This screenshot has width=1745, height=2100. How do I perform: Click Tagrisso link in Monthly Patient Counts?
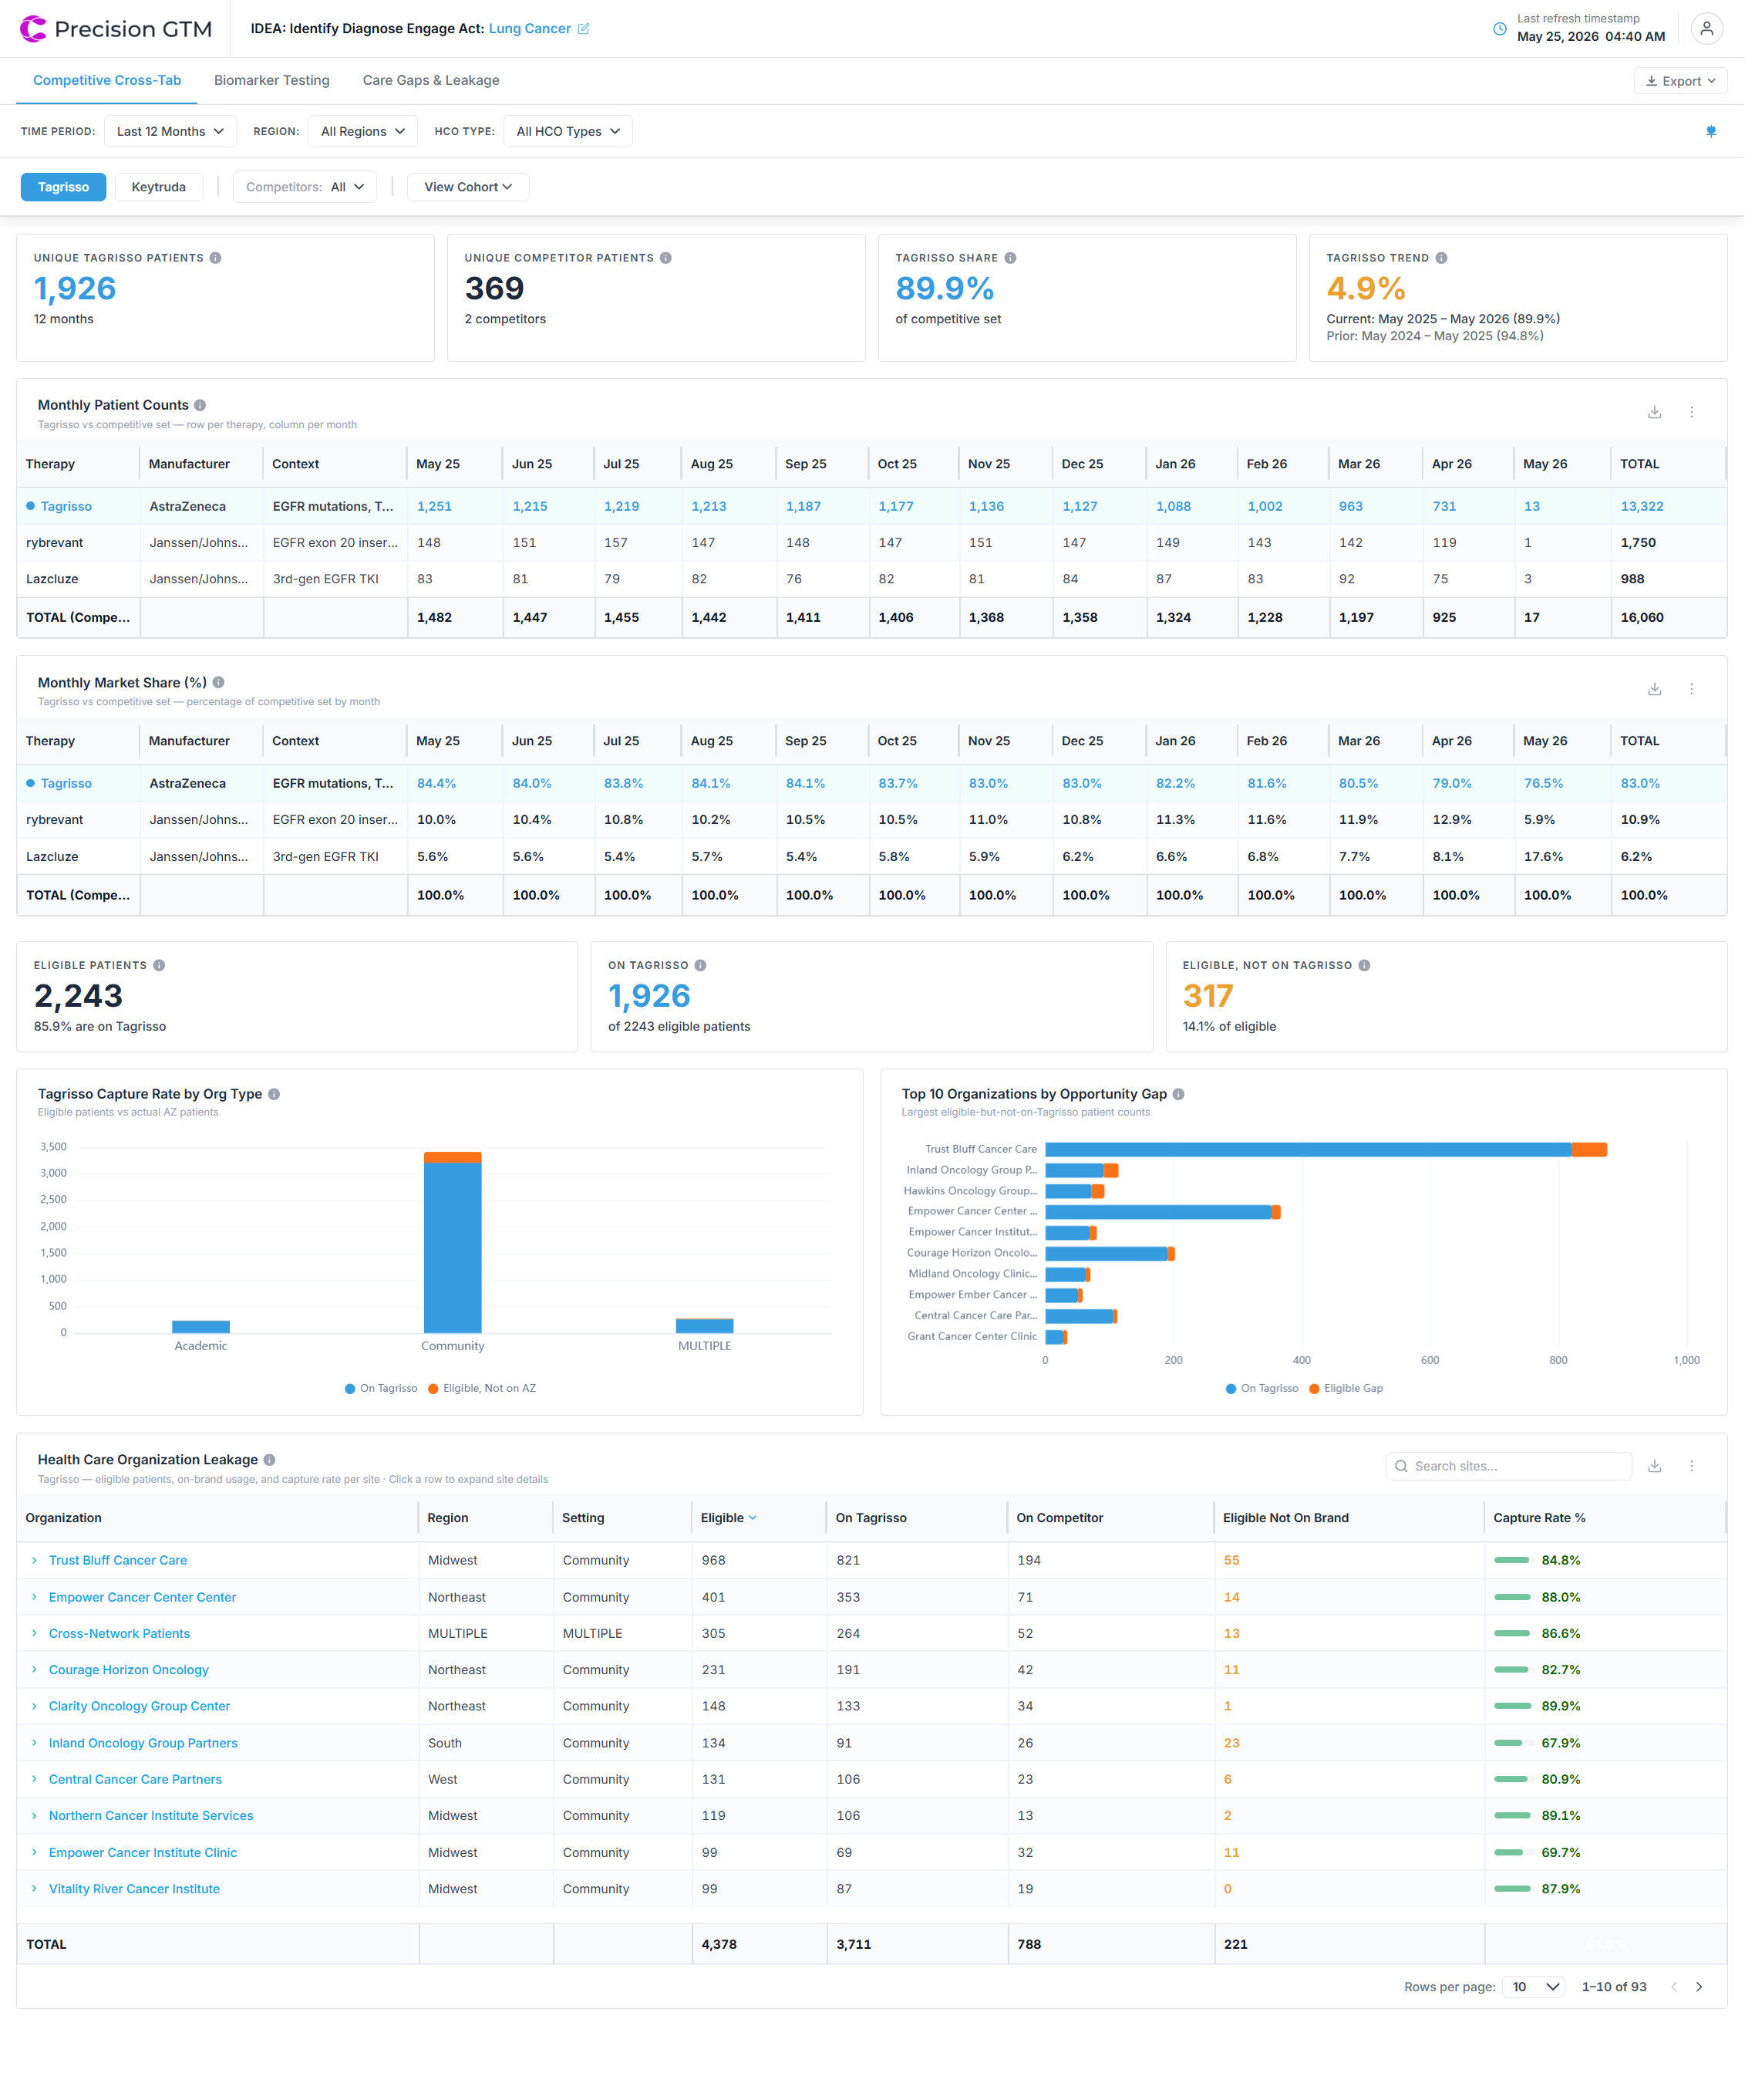(66, 506)
